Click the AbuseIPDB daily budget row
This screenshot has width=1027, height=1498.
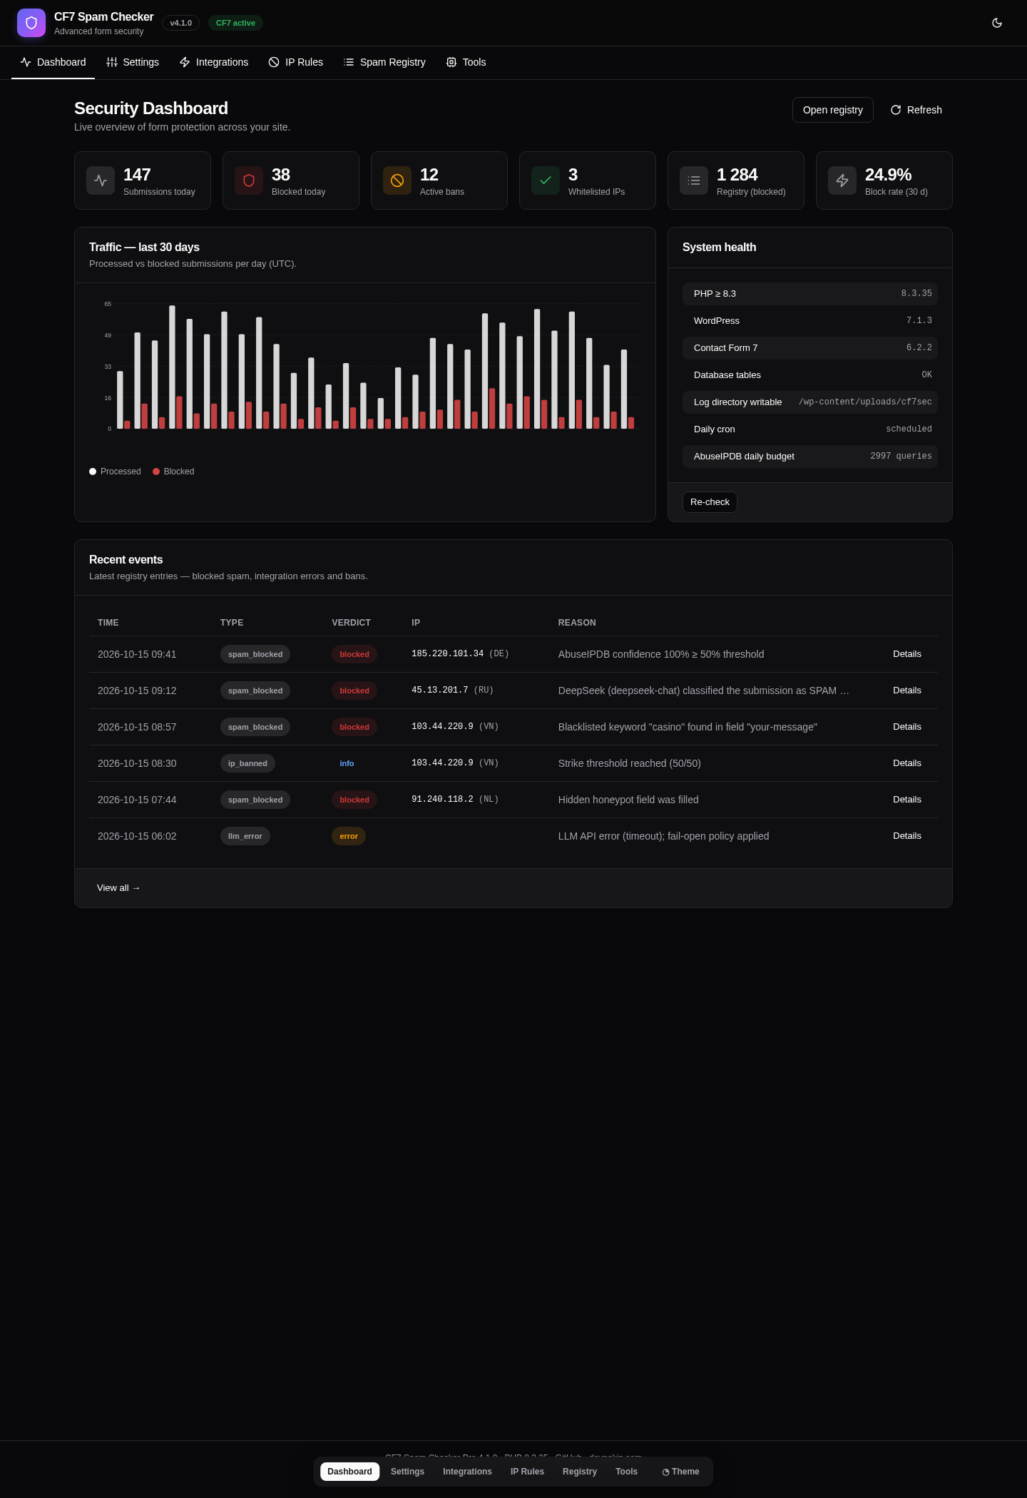point(809,457)
